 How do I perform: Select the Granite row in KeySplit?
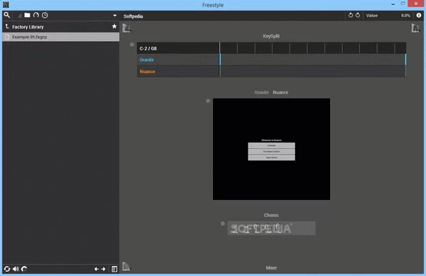pos(178,60)
